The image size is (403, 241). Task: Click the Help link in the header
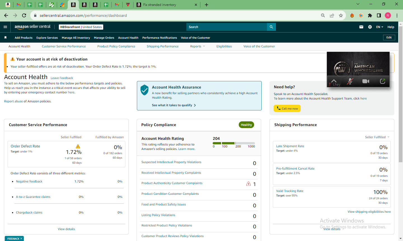click(x=391, y=27)
